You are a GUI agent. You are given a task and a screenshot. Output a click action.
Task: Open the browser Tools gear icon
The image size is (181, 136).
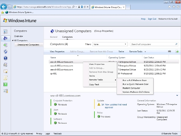pyautogui.click(x=178, y=7)
